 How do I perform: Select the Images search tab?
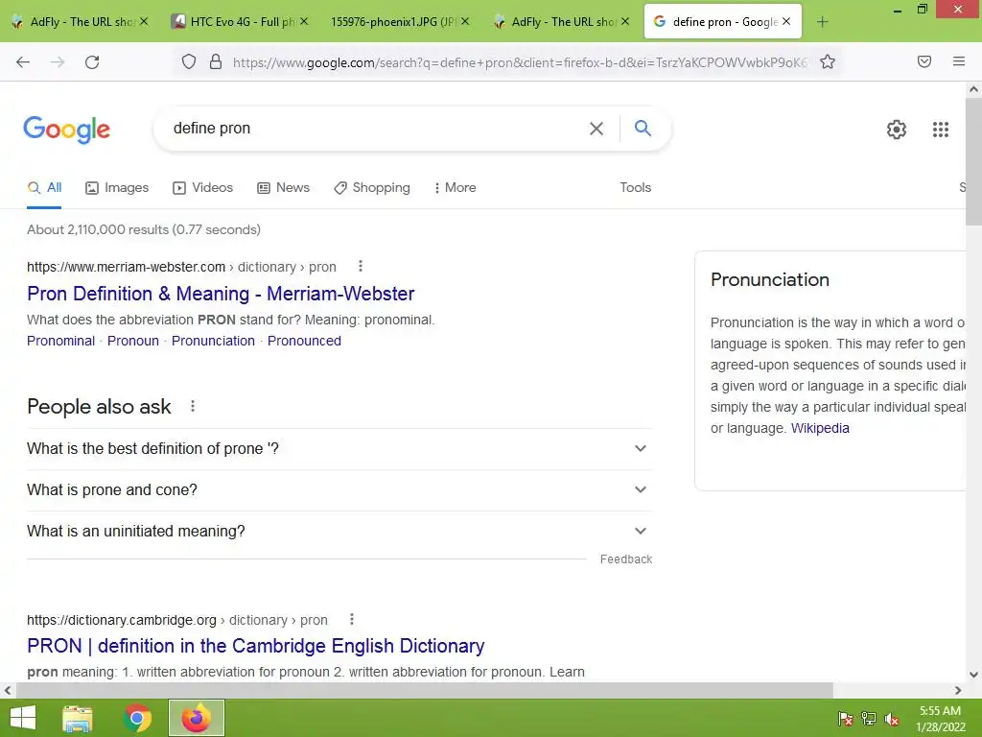coord(117,187)
